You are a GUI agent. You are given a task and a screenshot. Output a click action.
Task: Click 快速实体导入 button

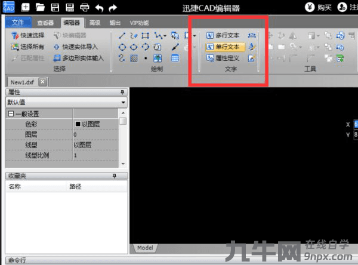tap(76, 47)
